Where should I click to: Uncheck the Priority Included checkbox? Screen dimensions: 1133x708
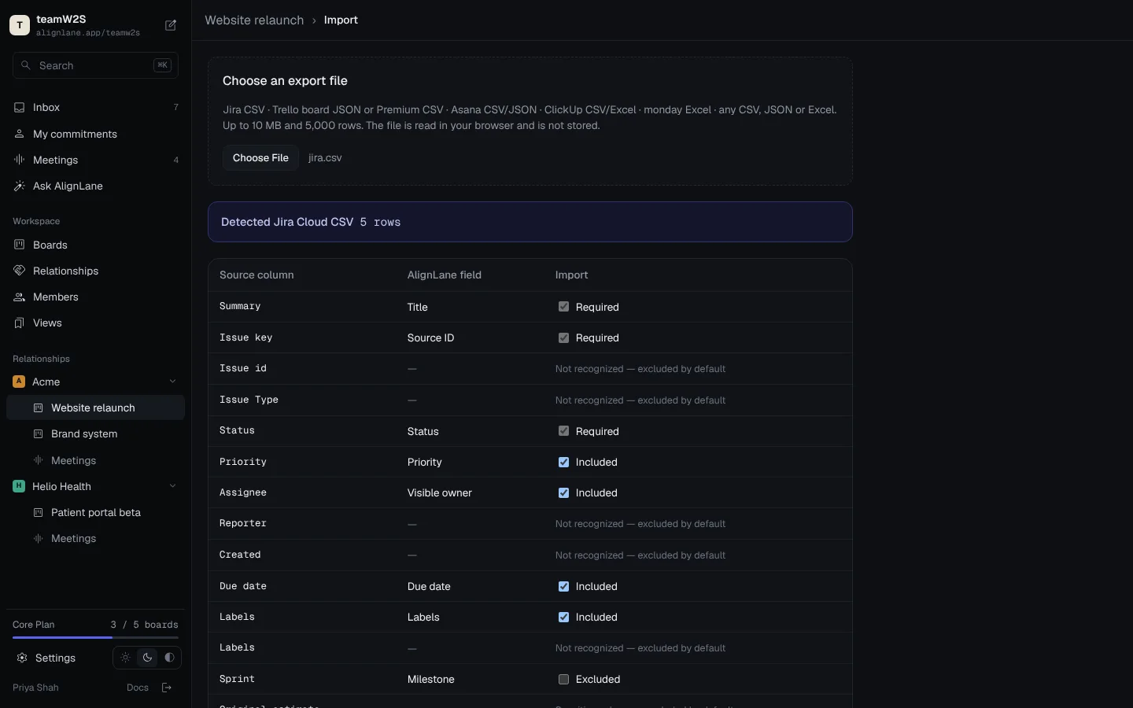(563, 462)
